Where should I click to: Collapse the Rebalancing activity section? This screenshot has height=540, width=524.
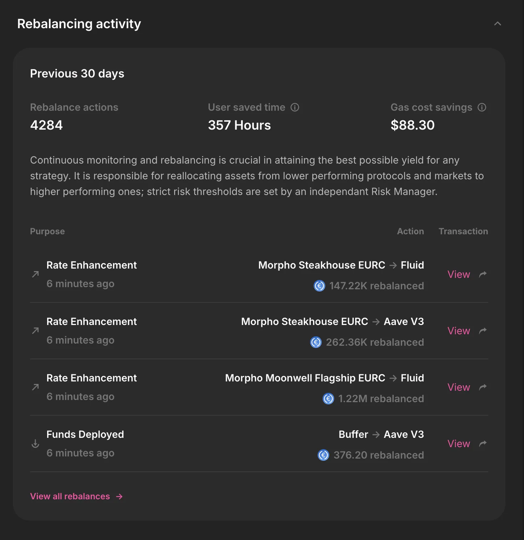tap(497, 24)
